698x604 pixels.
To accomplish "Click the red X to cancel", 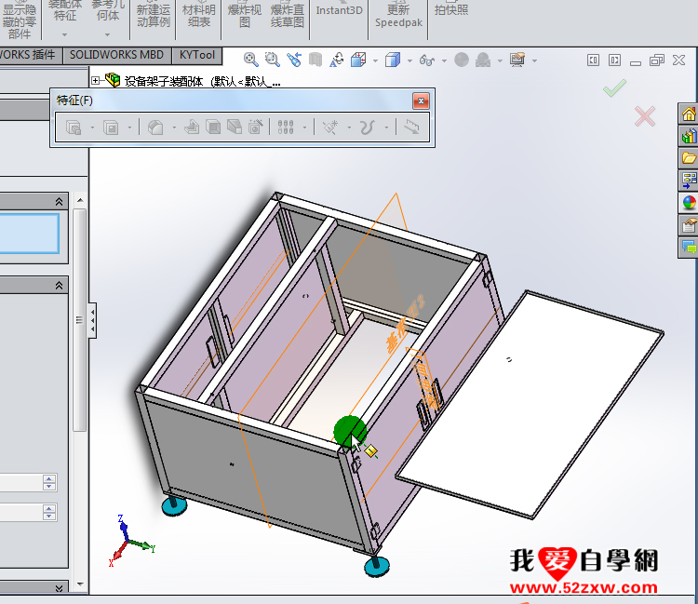I will click(x=644, y=116).
